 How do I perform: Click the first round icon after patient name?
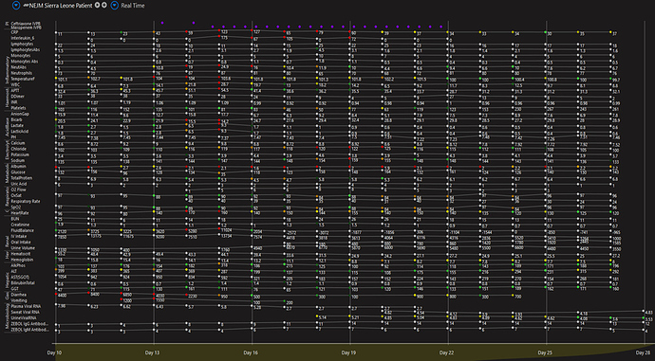98,5
